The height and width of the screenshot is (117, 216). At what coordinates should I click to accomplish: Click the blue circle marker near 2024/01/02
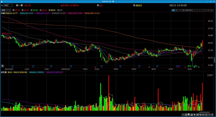coord(71,66)
